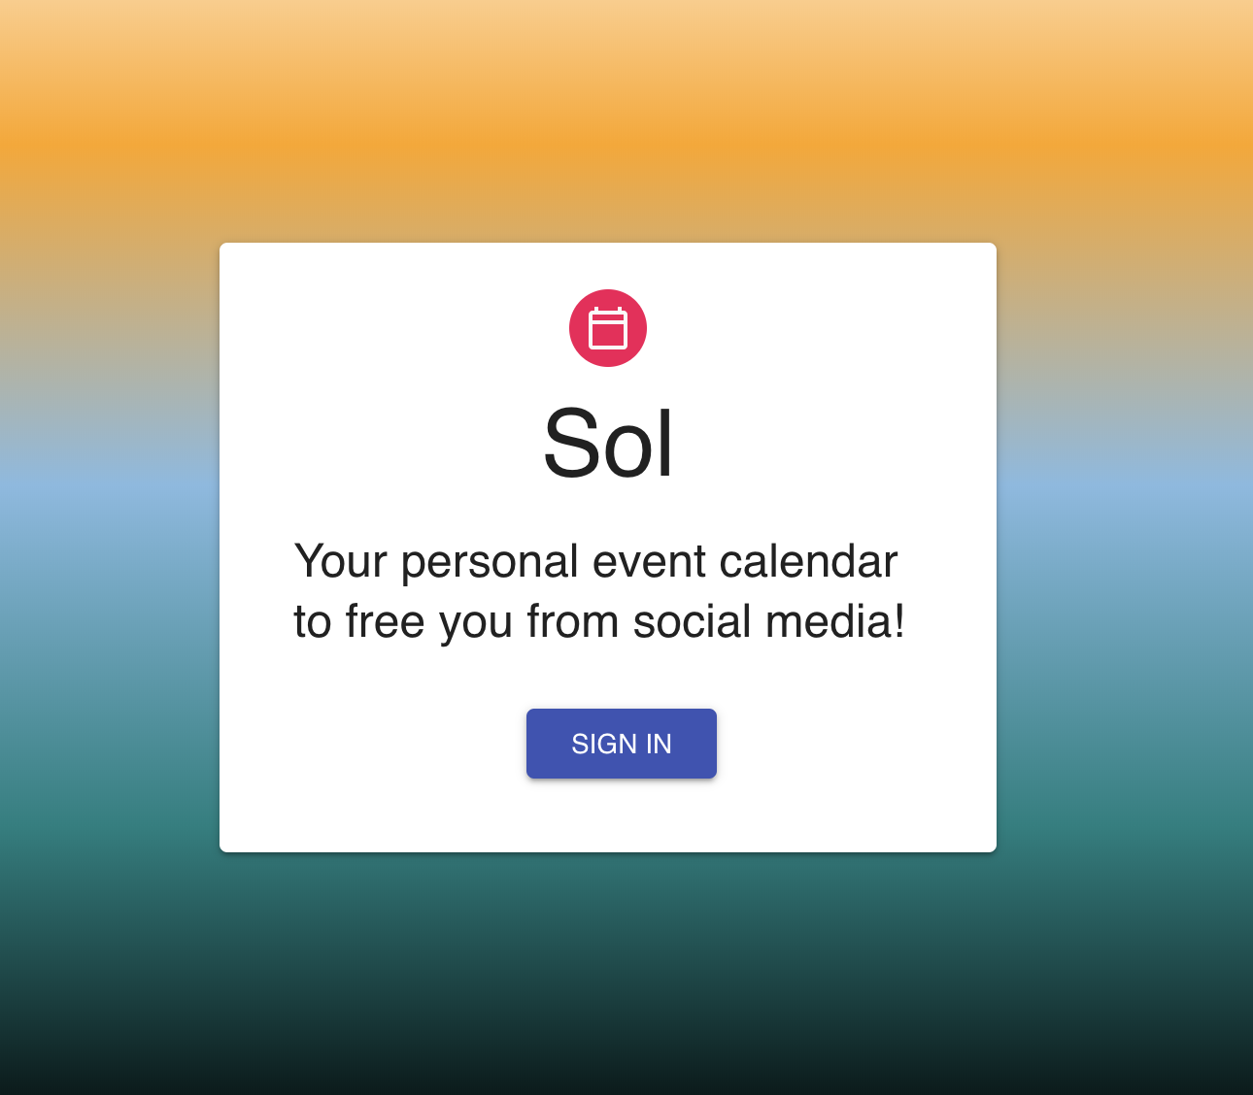
Task: Click the line 'to free you from social media!'
Action: 599,622
